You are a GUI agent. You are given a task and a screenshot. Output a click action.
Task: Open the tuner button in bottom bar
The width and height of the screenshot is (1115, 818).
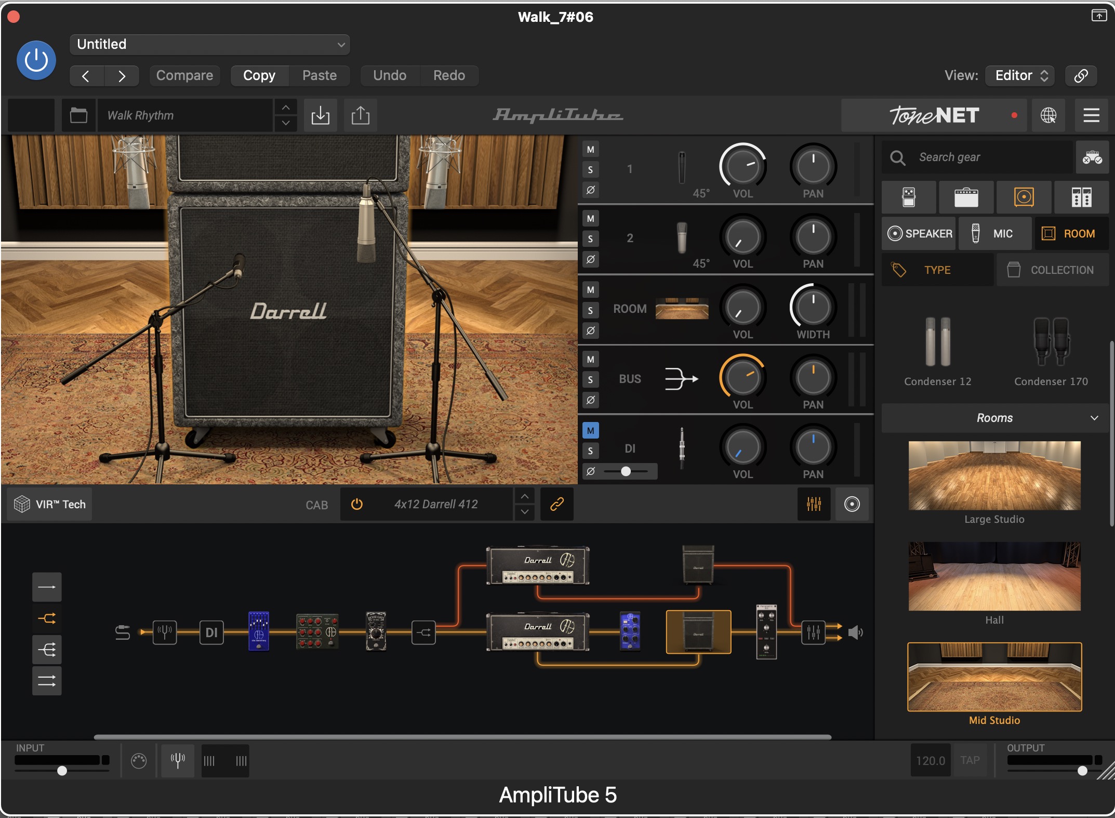178,761
